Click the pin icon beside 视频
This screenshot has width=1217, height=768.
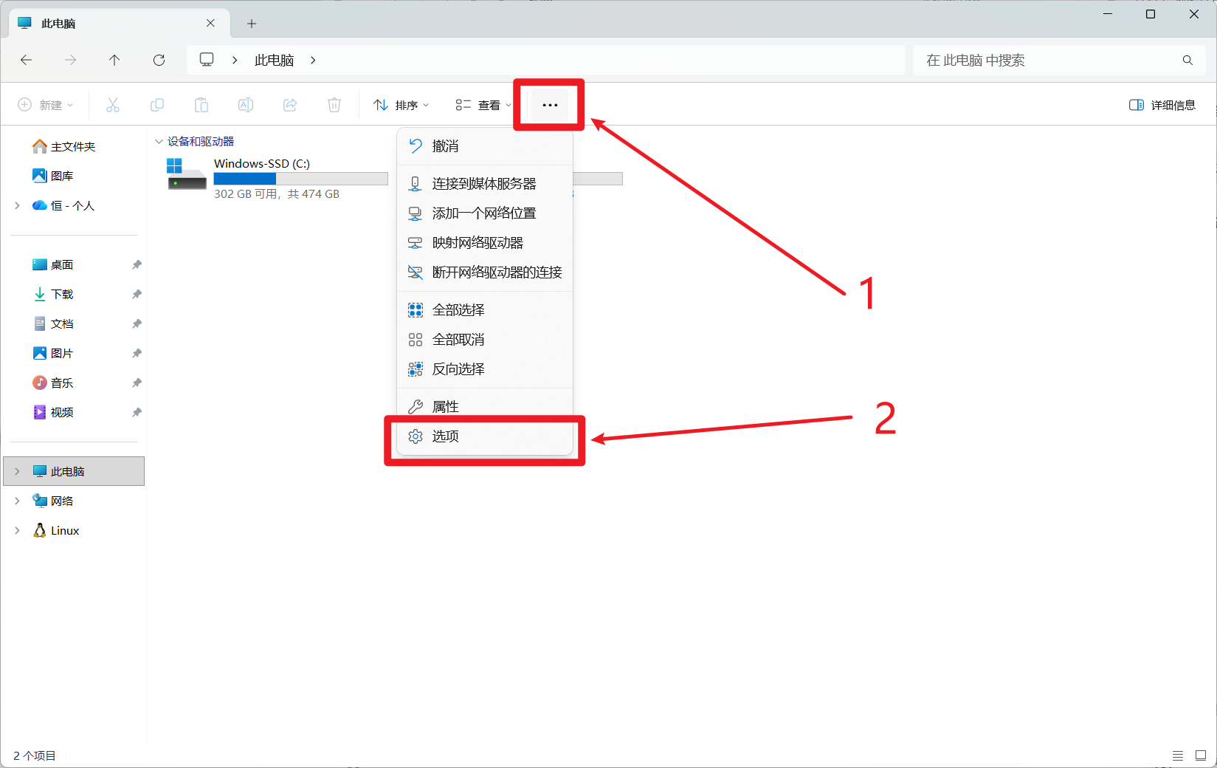[137, 412]
